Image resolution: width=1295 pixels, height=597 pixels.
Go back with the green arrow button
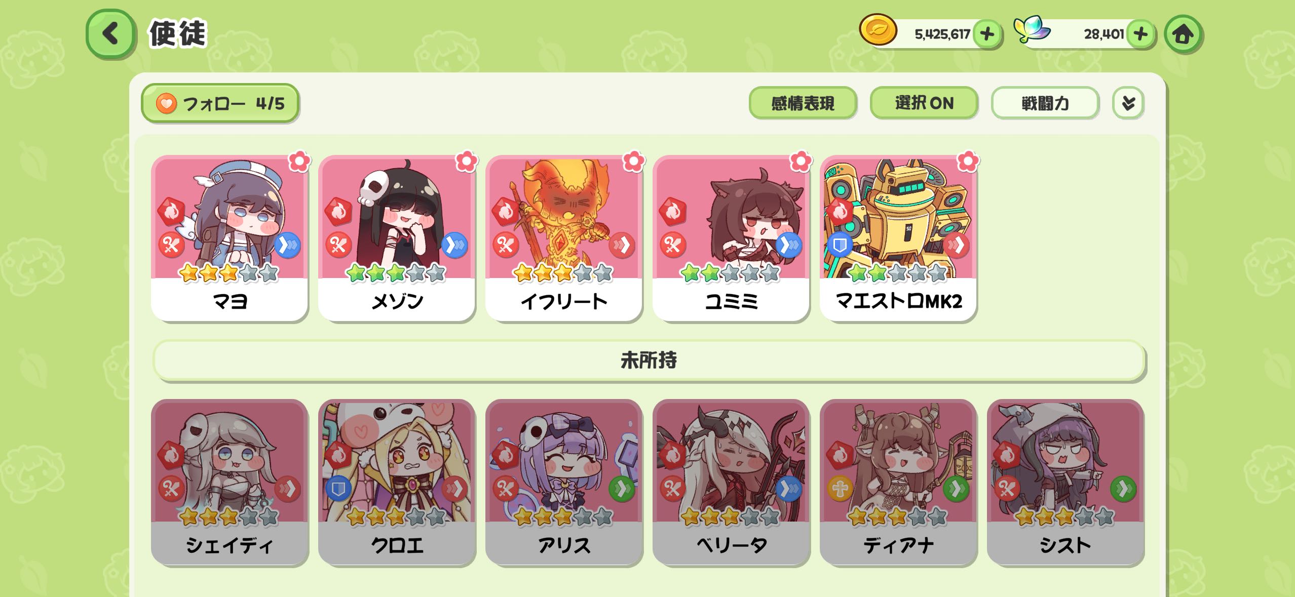[111, 34]
